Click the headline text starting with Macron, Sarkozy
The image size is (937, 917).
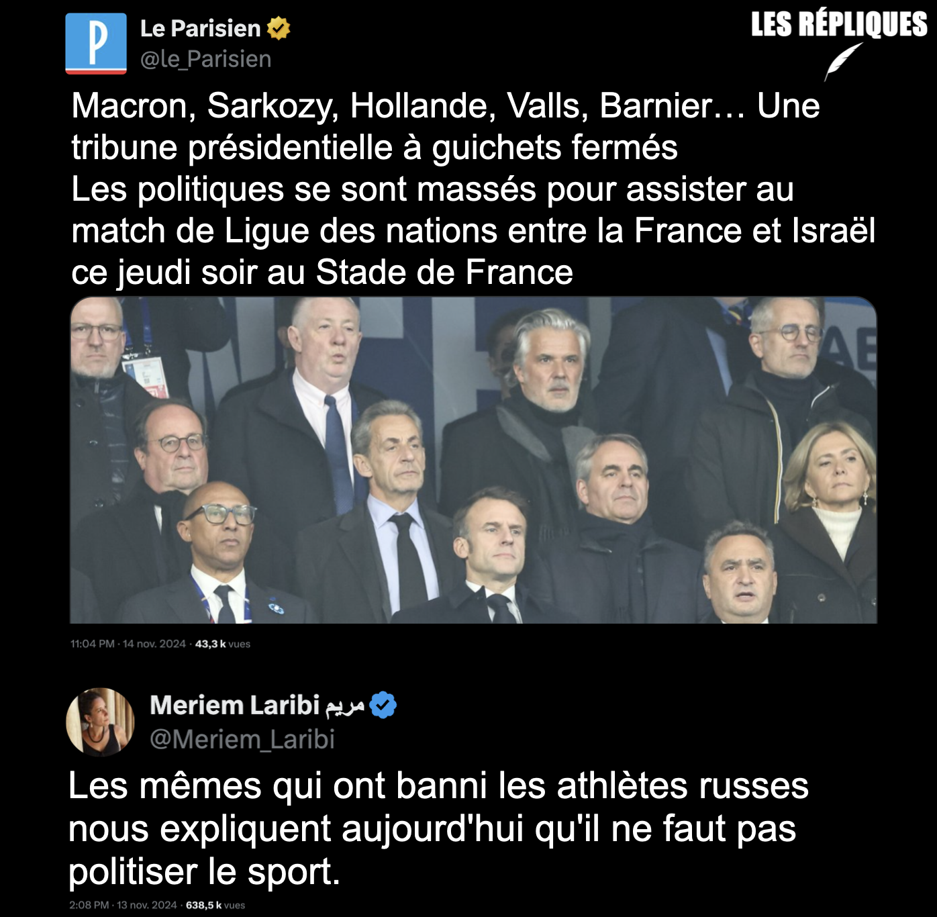[x=446, y=126]
